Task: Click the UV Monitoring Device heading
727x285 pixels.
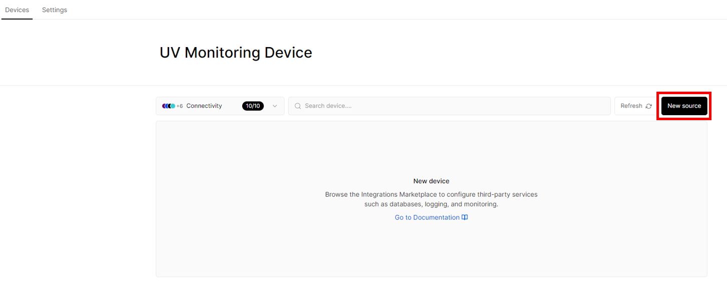Action: 236,53
